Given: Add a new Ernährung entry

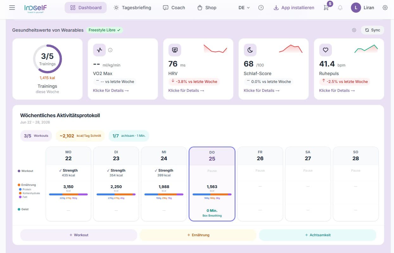Looking at the screenshot, I should tap(198, 235).
